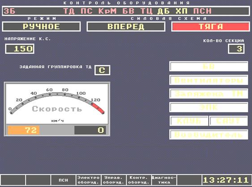Click the КЛУБ indicator
This screenshot has width=252, height=187.
[189, 121]
